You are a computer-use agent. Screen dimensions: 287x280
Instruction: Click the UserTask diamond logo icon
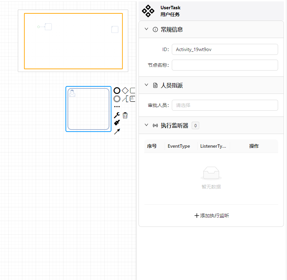(x=148, y=11)
